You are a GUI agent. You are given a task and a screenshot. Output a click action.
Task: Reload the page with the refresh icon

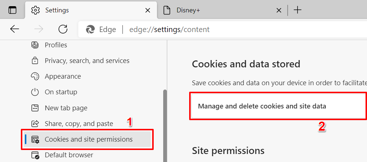click(63, 29)
